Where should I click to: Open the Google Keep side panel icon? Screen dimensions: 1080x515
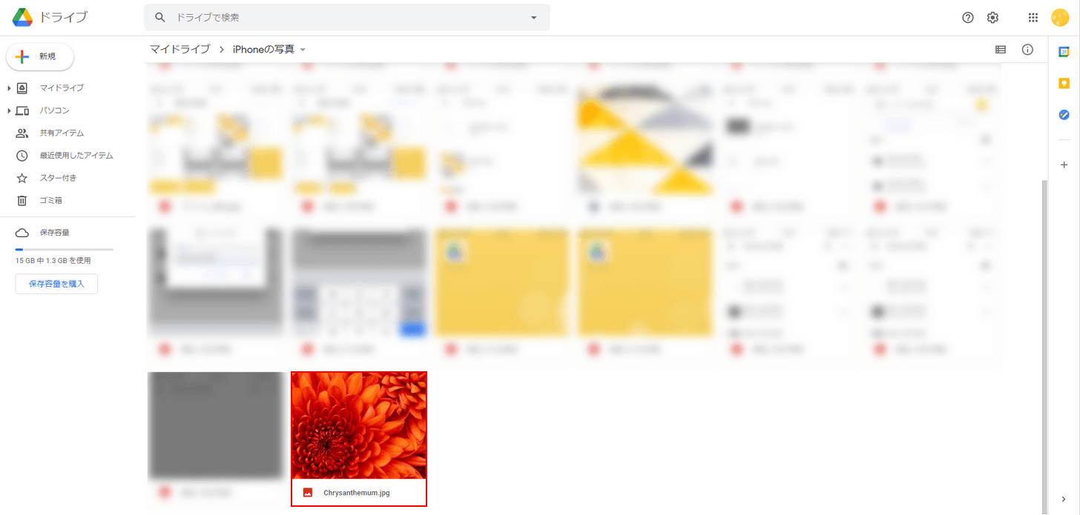coord(1063,83)
